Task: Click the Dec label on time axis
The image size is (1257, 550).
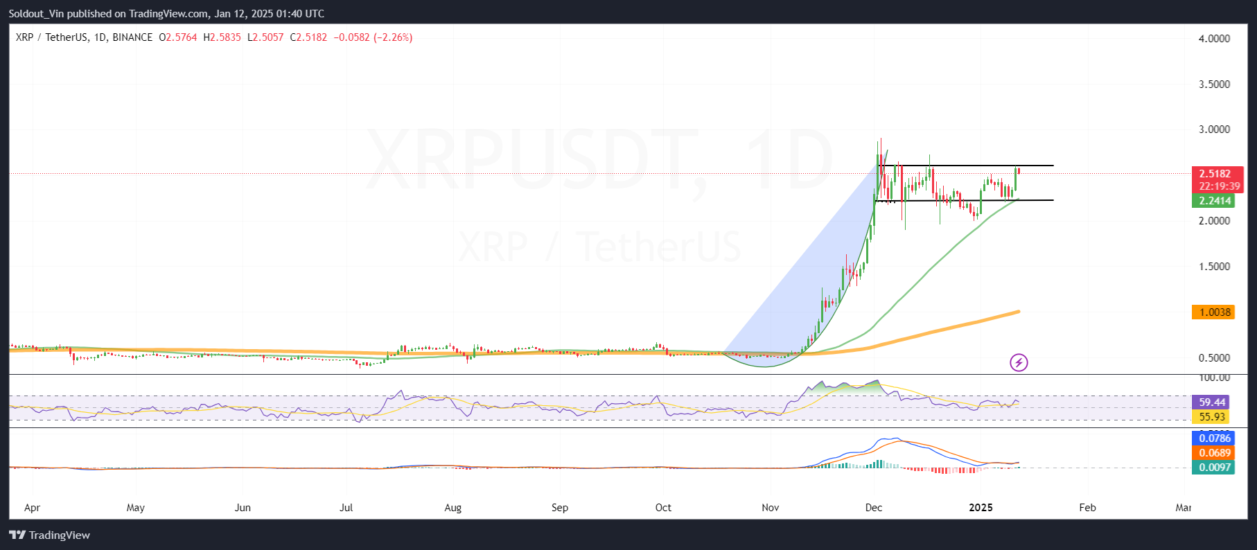Action: click(x=874, y=508)
